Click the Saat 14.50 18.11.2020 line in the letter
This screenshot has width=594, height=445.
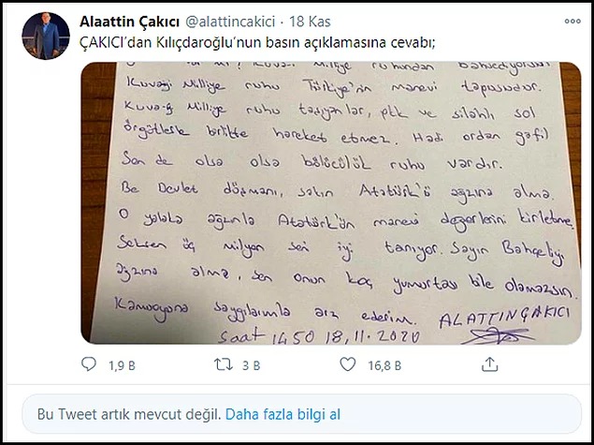tap(319, 335)
